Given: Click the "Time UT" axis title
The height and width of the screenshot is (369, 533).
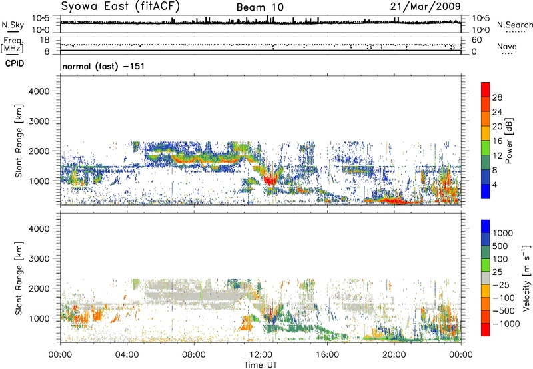Looking at the screenshot, I should [261, 365].
